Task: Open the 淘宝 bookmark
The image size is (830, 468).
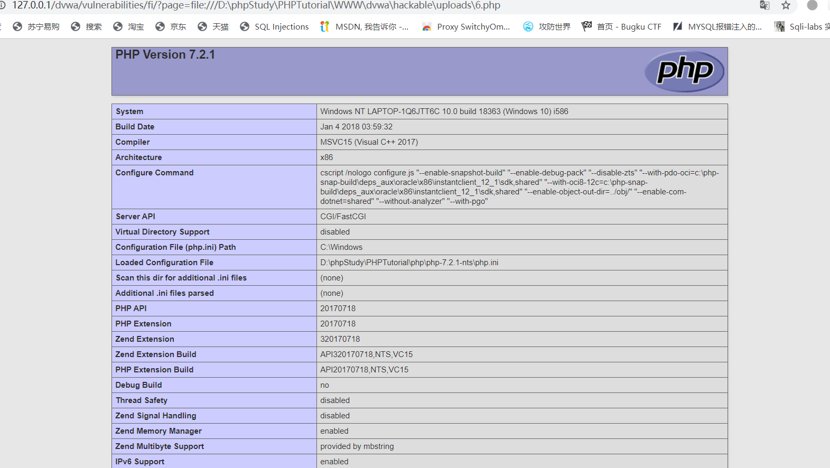Action: click(128, 27)
